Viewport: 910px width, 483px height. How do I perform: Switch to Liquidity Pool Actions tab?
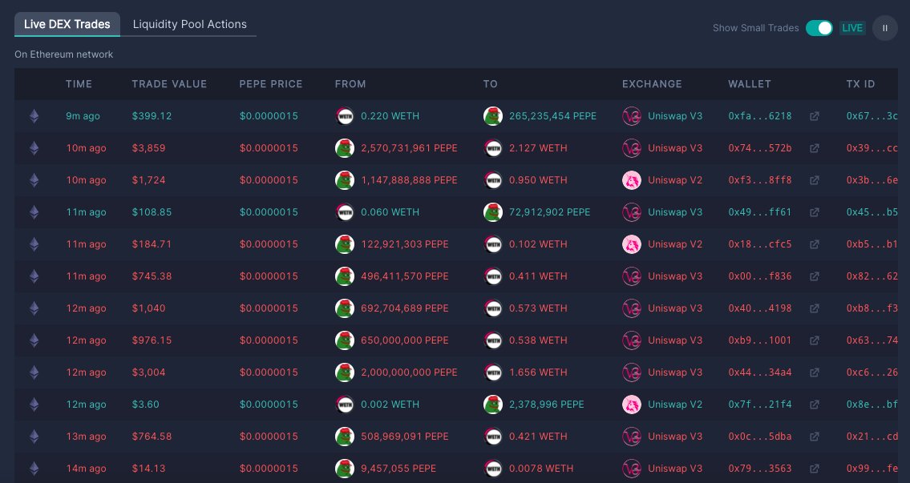(189, 24)
